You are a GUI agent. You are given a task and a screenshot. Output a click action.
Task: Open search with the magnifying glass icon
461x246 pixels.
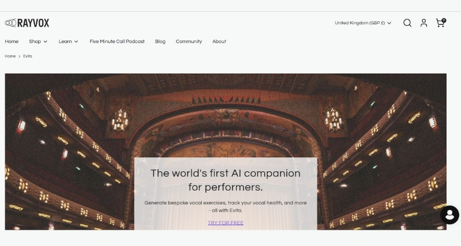coord(407,23)
